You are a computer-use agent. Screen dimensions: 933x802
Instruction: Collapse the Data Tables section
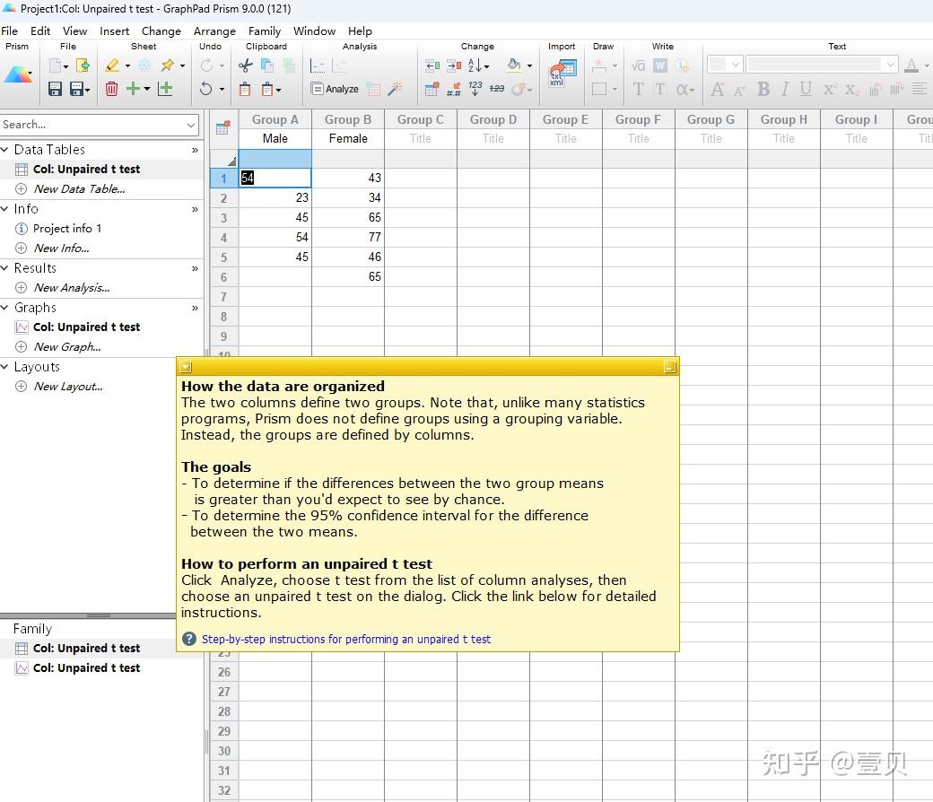4,149
